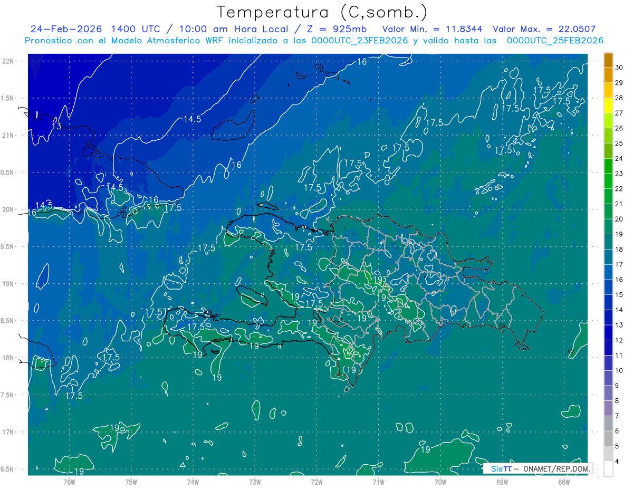Viewport: 633px width, 489px height.
Task: Click the white swatch at legend bottom
Action: [608, 469]
